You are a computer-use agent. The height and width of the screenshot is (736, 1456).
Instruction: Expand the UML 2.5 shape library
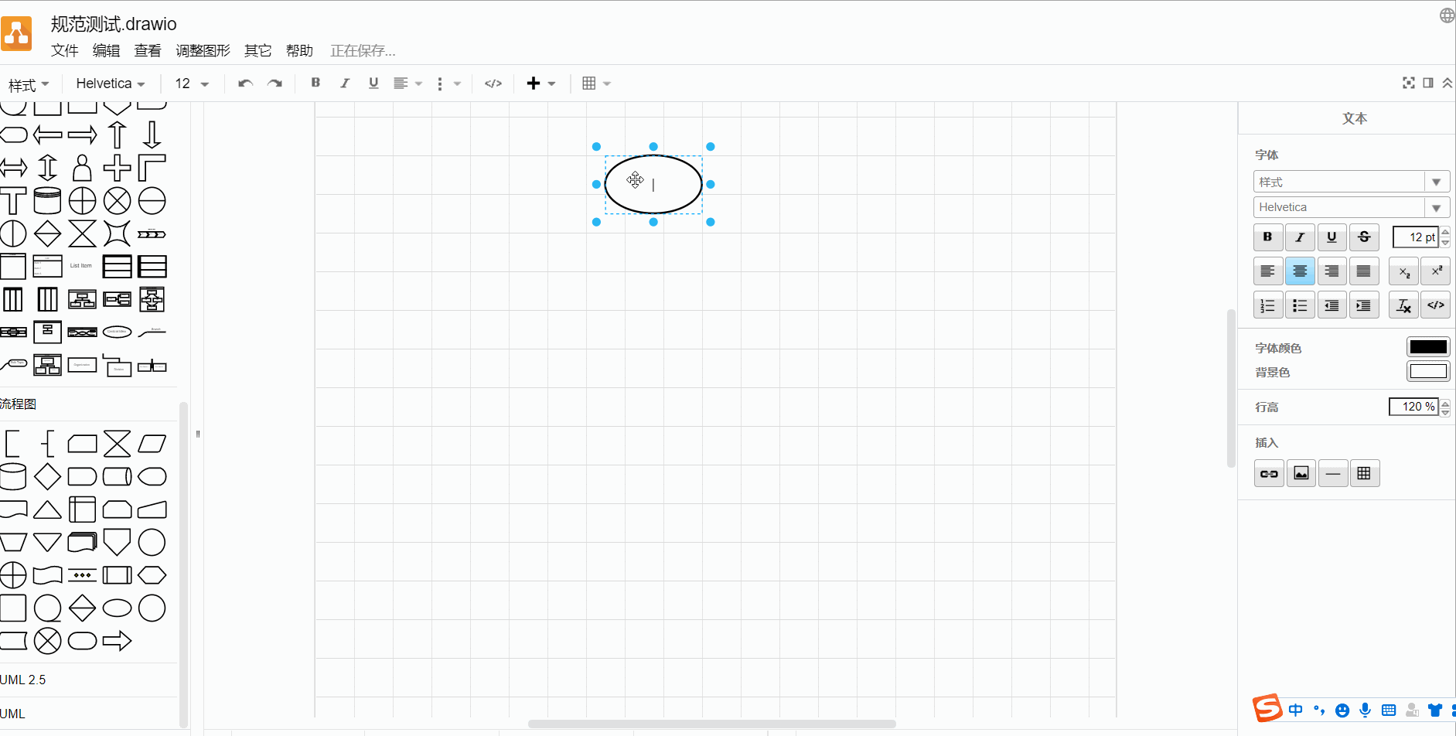[x=23, y=680]
